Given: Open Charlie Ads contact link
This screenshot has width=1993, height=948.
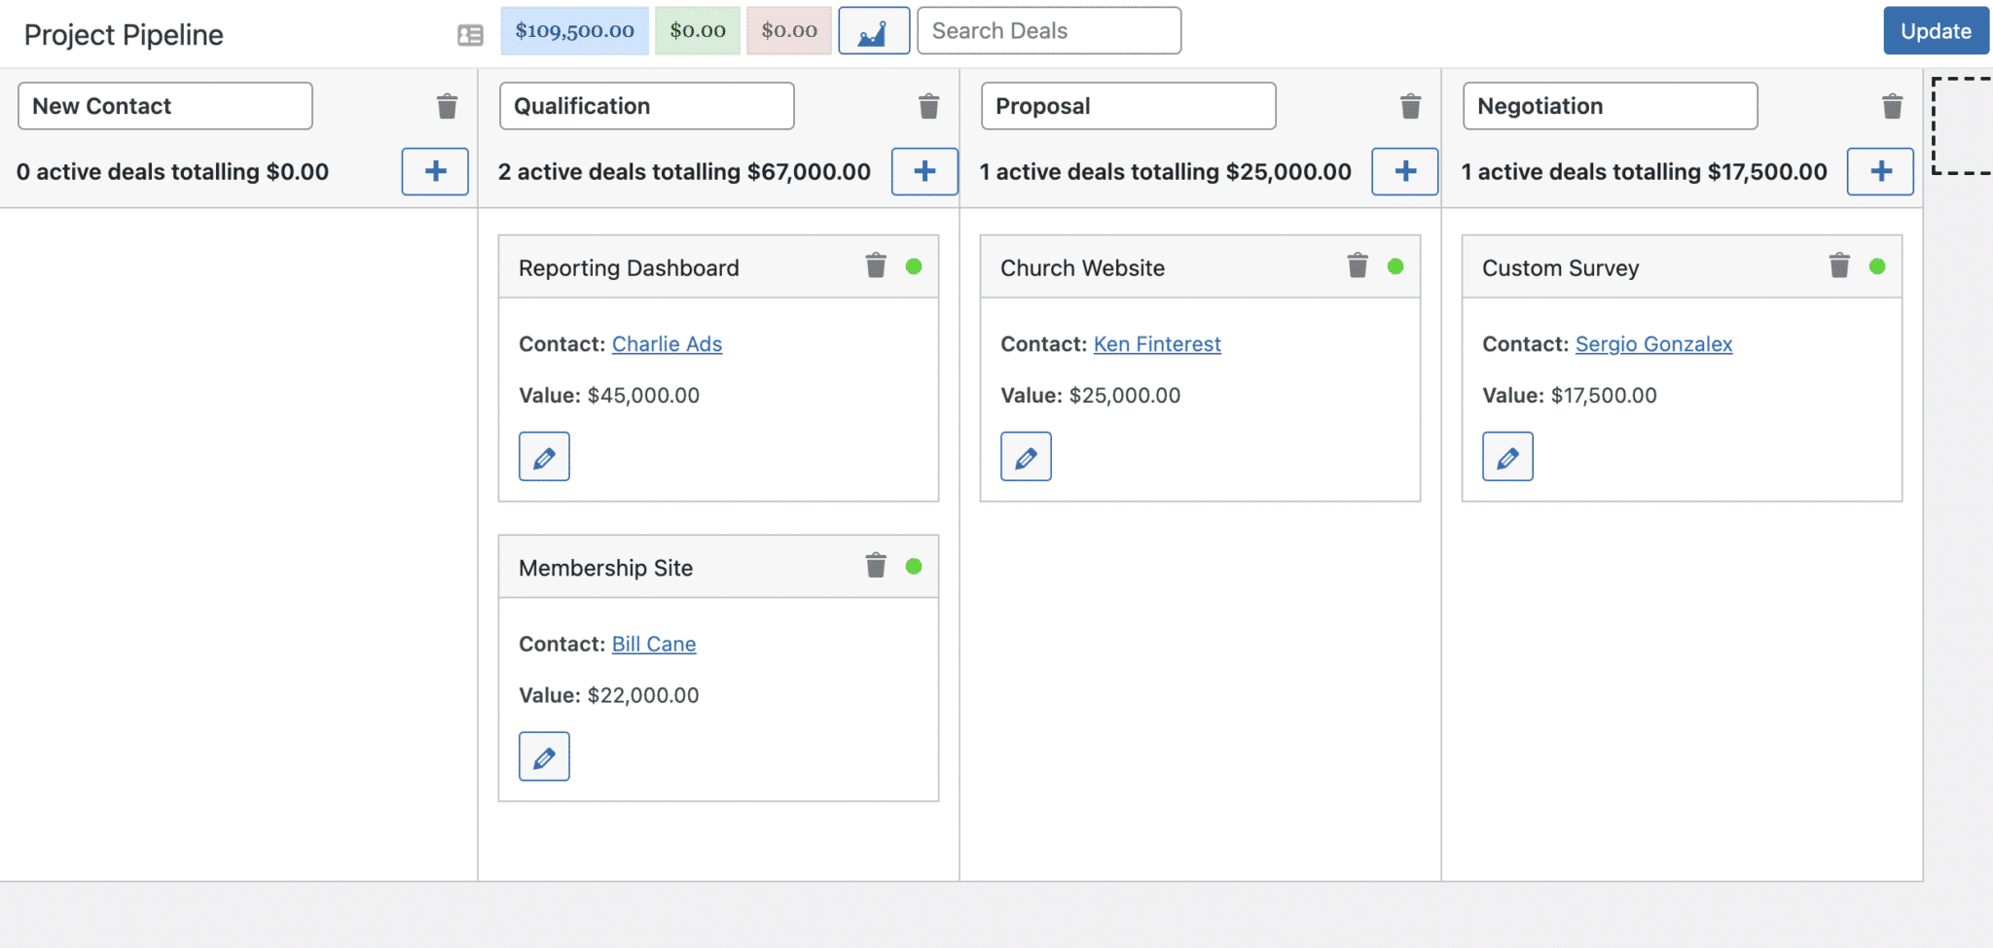Looking at the screenshot, I should [x=667, y=344].
